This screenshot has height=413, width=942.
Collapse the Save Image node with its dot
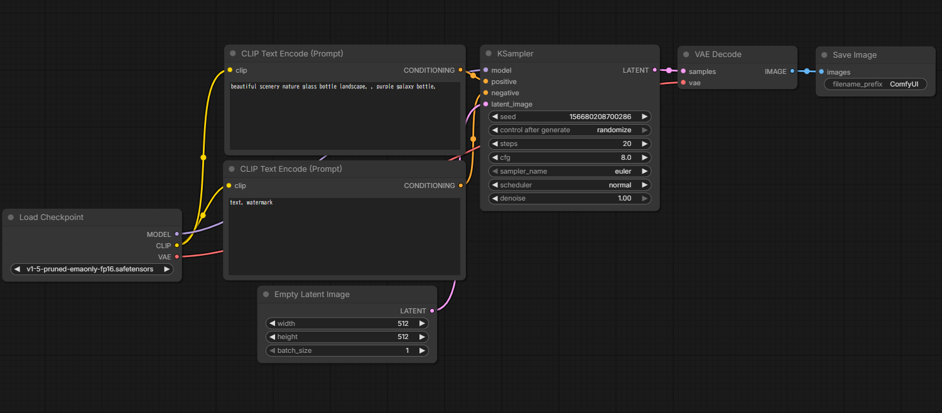pos(824,55)
